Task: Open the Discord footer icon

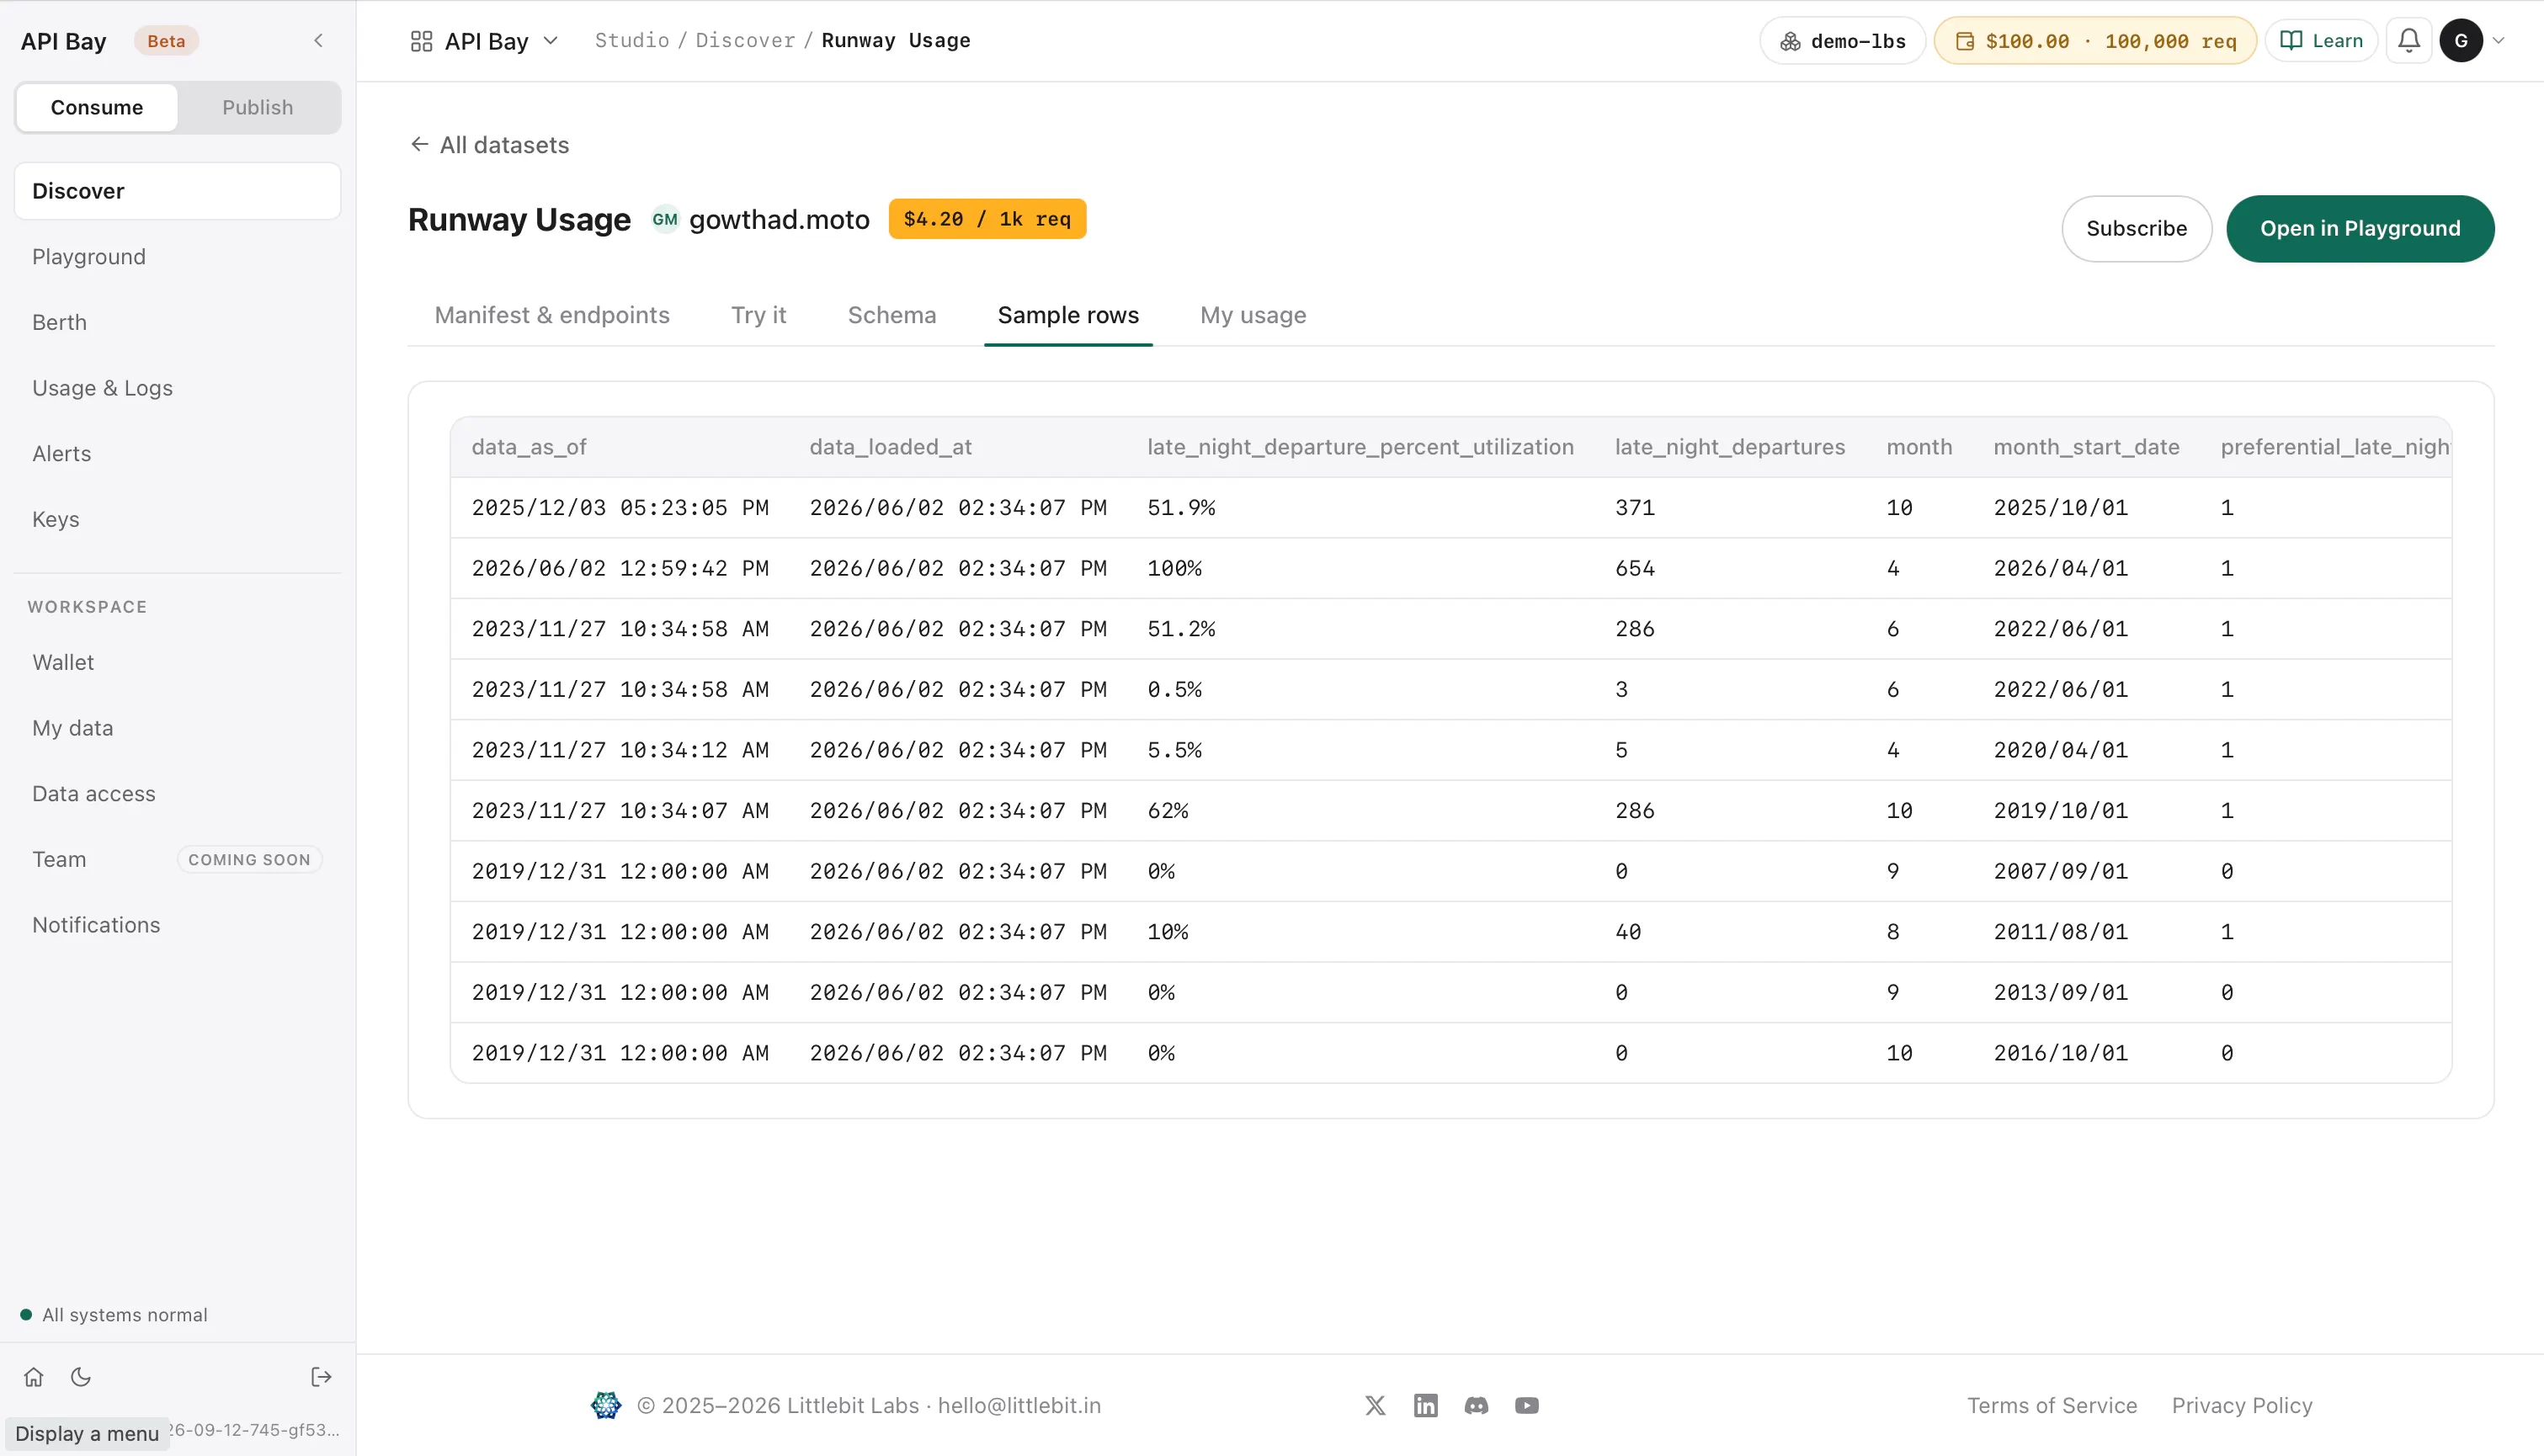Action: [x=1476, y=1405]
